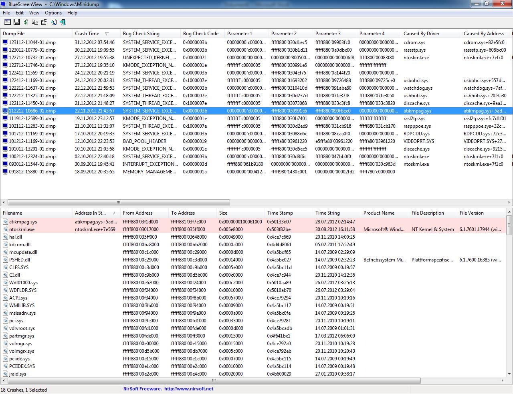Click file icon next to hal.dll
The image size is (513, 394).
[x=5, y=237]
